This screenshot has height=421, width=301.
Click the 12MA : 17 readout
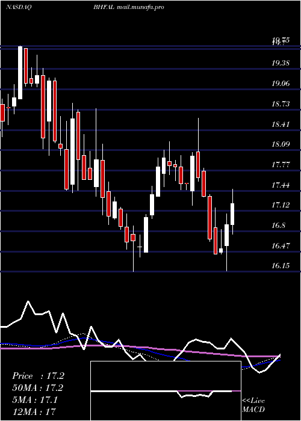[x=34, y=412]
